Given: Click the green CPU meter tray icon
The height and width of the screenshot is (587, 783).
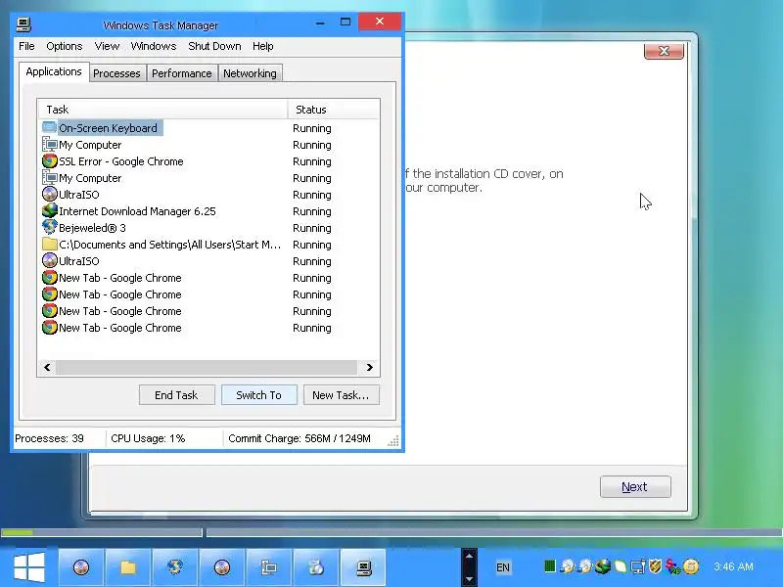Looking at the screenshot, I should coord(549,566).
